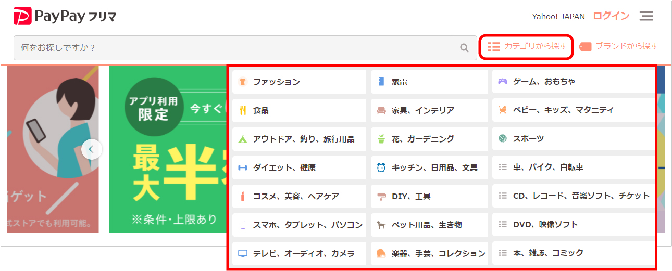Click the ファッション t-shirt icon
The height and width of the screenshot is (271, 672).
point(242,82)
